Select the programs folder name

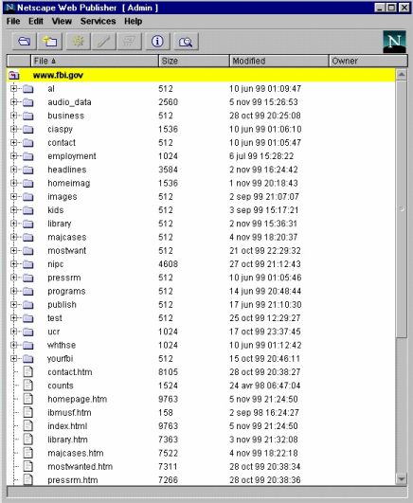pyautogui.click(x=66, y=291)
